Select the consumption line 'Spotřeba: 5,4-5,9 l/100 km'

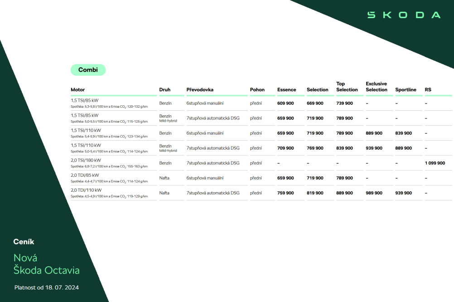point(109,137)
